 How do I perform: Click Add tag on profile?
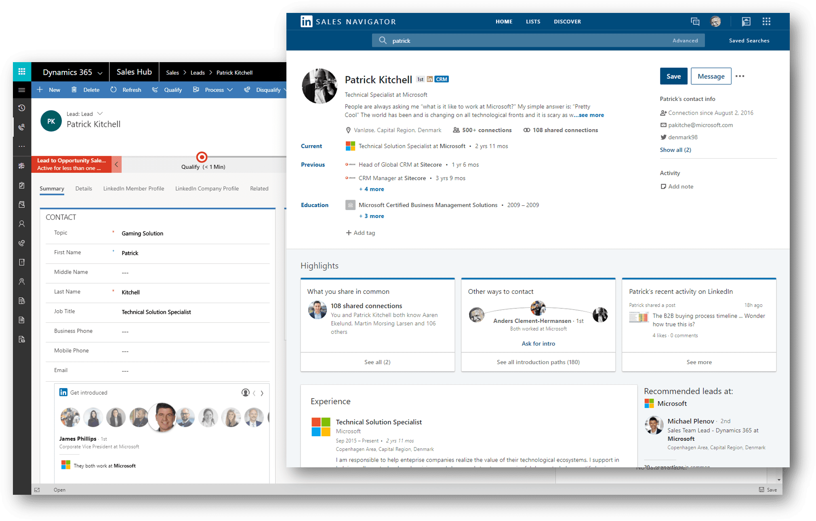click(360, 233)
